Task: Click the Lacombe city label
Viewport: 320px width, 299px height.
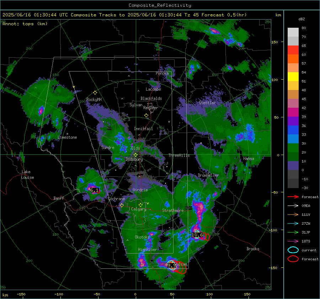Action: coord(153,89)
